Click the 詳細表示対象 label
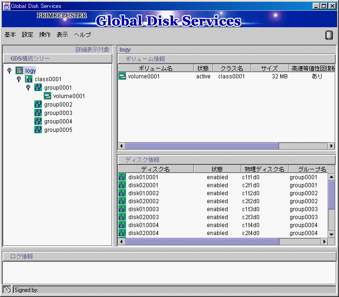 coord(92,49)
